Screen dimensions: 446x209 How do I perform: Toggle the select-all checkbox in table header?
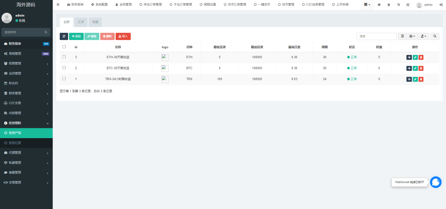coord(64,47)
